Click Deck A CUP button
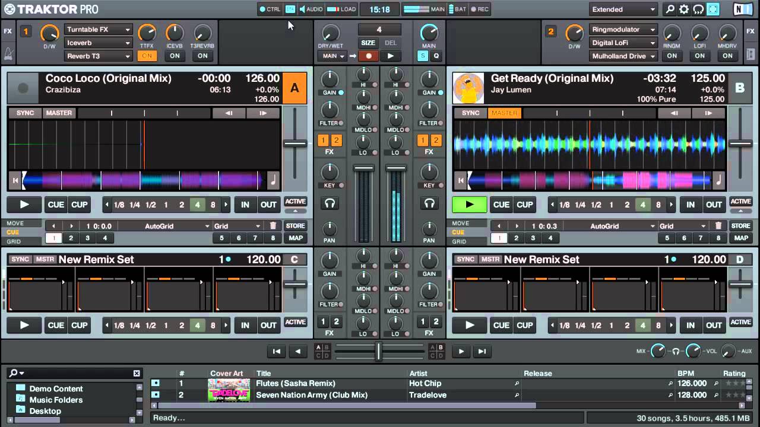Image resolution: width=760 pixels, height=427 pixels. tap(79, 205)
